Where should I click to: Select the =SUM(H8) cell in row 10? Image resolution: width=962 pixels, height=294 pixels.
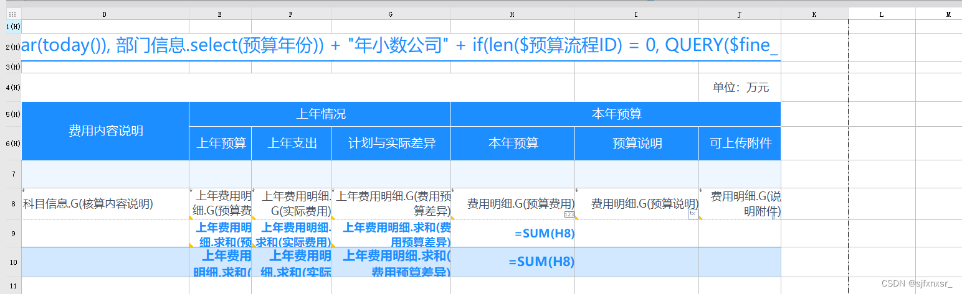[x=513, y=262]
